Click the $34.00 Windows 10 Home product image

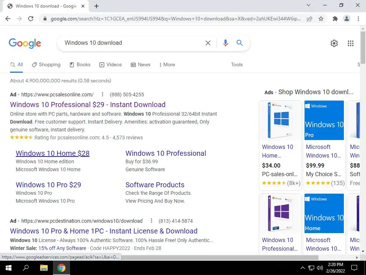[280, 120]
